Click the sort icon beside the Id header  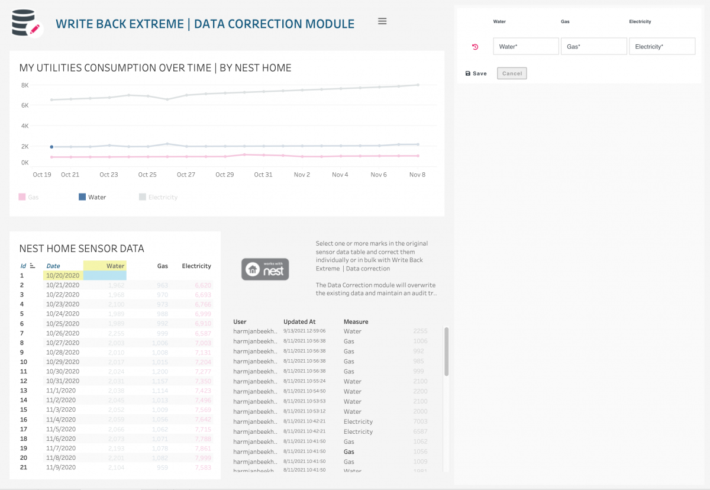point(32,266)
